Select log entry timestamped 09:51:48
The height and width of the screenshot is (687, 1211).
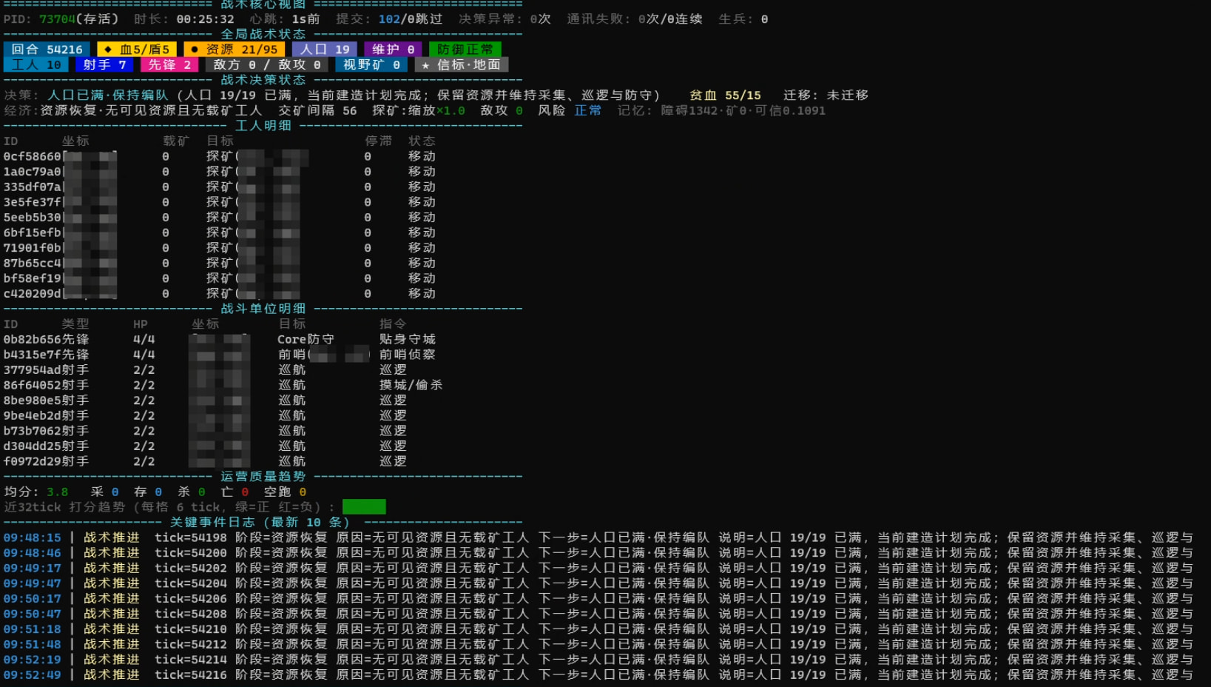pyautogui.click(x=598, y=645)
